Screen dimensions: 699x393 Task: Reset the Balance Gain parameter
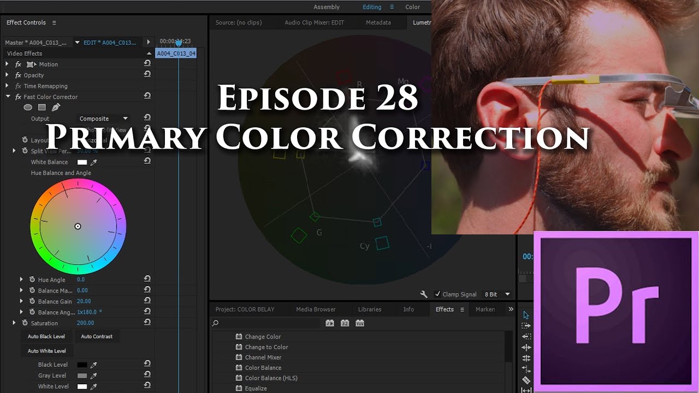click(147, 301)
